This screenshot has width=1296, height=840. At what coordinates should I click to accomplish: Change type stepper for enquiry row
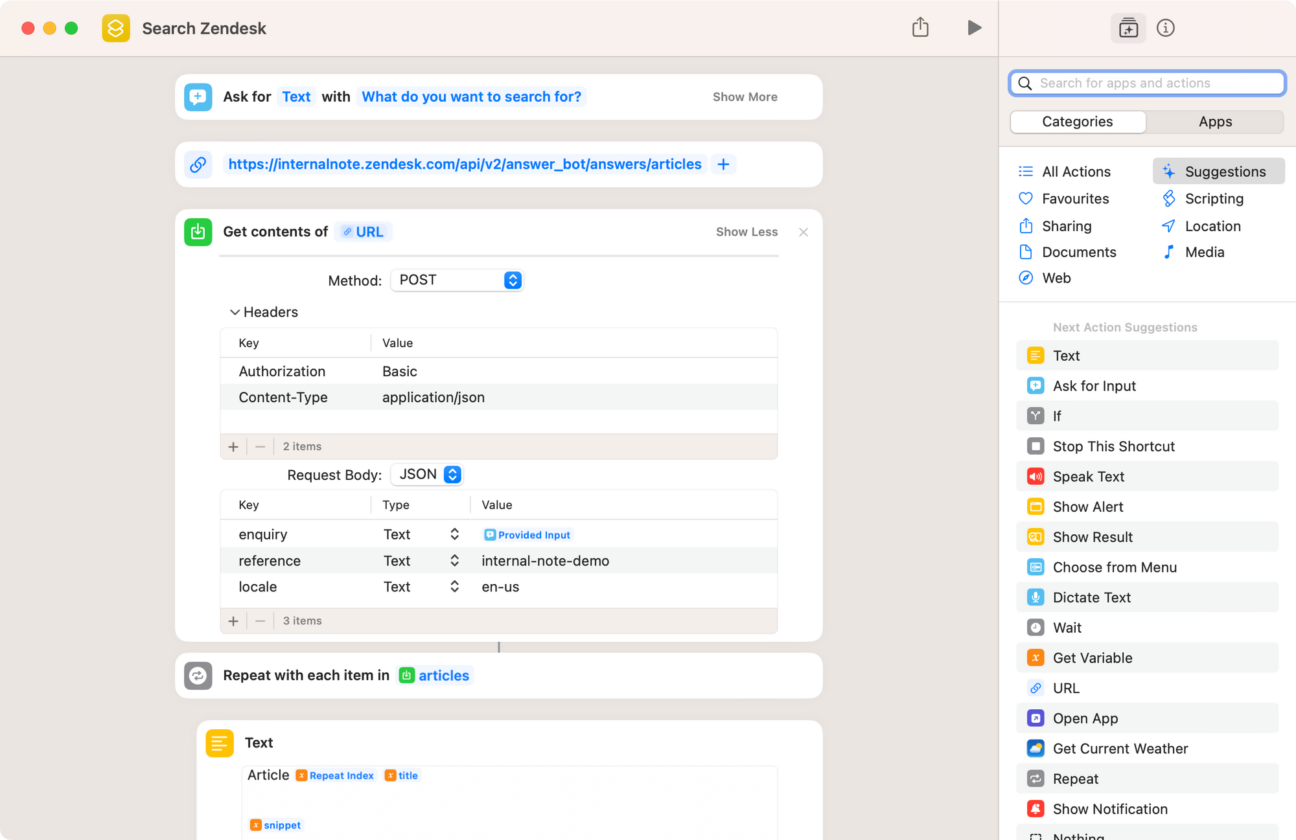coord(454,534)
